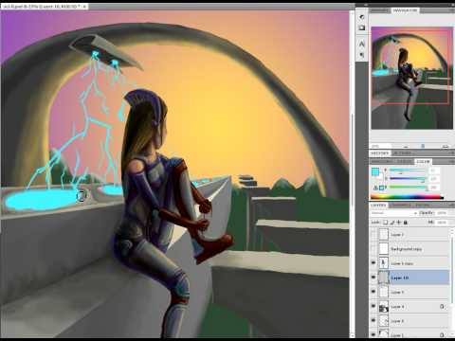
Task: Toggle the eye of the dark-thumbnail layer
Action: 373,306
